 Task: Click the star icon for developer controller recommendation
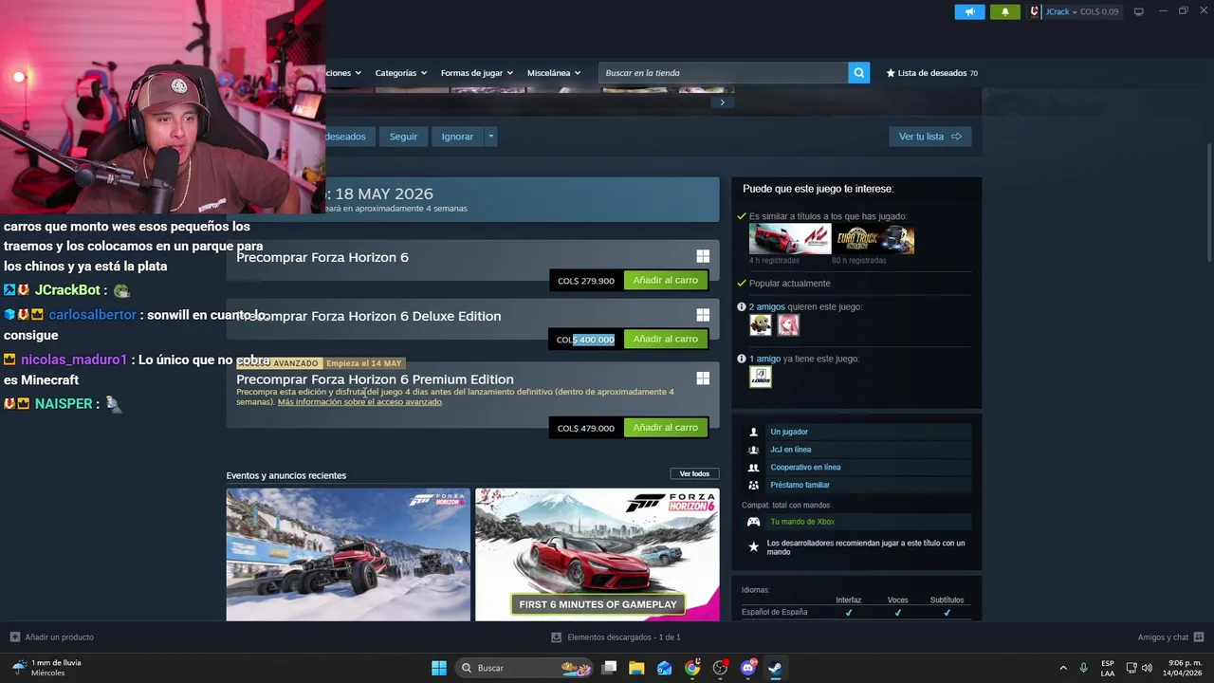[753, 547]
